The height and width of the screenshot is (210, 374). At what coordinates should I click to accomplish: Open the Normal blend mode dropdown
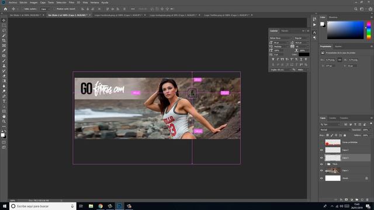pos(335,129)
